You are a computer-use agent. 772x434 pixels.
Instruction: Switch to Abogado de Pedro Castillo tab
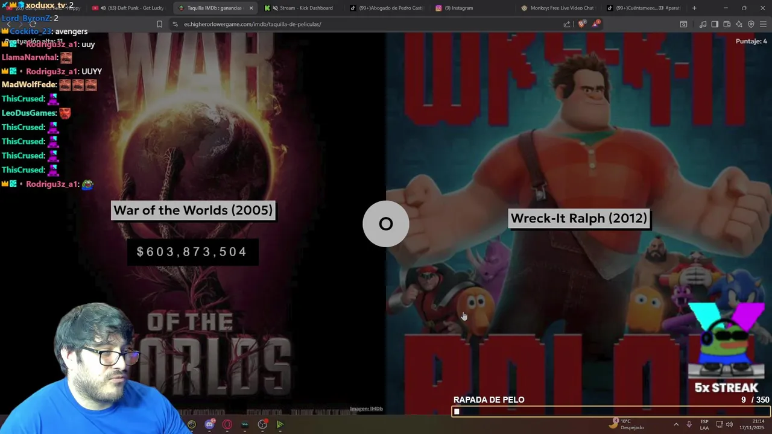coord(387,8)
